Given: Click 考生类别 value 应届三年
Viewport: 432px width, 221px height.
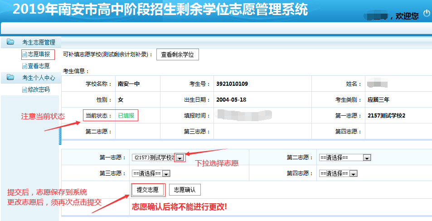Looking at the screenshot, I should (378, 100).
